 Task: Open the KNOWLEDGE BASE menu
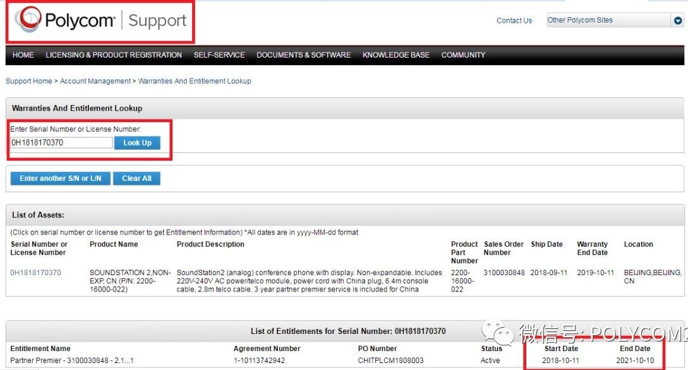point(395,55)
